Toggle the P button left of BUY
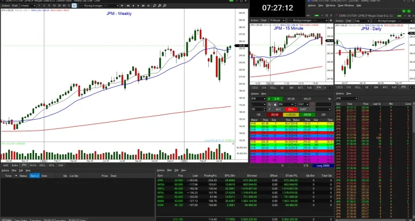The width and height of the screenshot is (415, 221). pyautogui.click(x=270, y=109)
